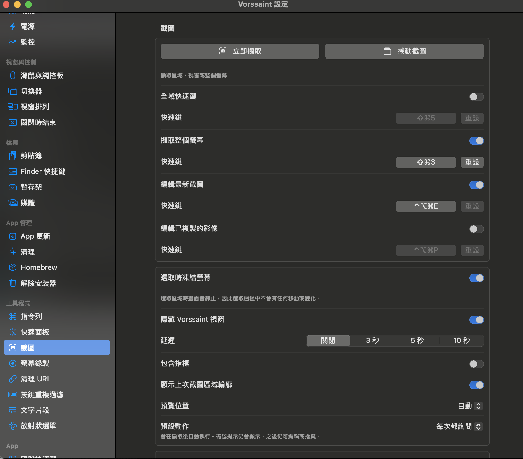Open the 預設動作 每次都詢問 dropdown
The height and width of the screenshot is (459, 523).
pos(459,426)
